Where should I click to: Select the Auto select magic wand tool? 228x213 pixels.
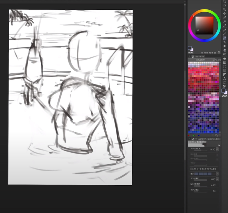225,21
